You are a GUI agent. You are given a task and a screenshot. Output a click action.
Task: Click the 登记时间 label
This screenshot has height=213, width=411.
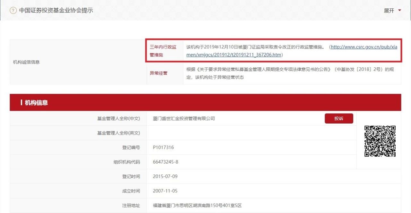pos(131,176)
